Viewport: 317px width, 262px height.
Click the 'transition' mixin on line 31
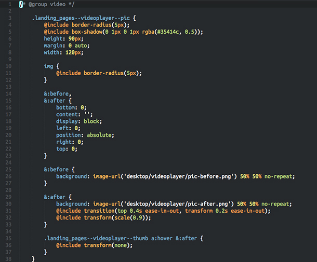point(99,211)
